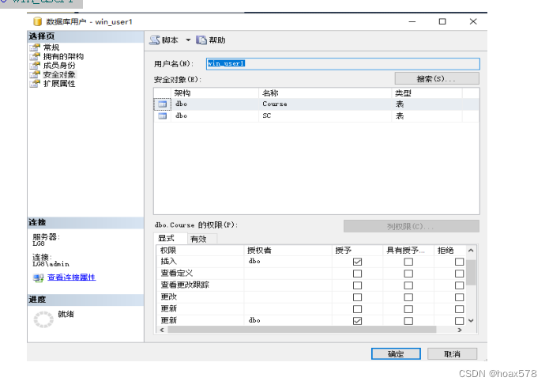Select the 更改 permission row label
Viewport: 549px width, 385px height.
pyautogui.click(x=169, y=297)
